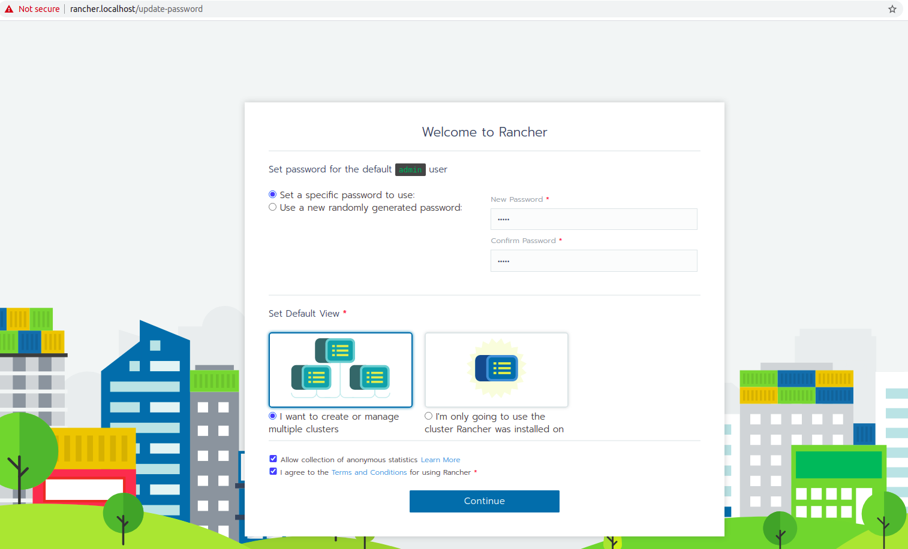
Task: Click the Not secure warning icon
Action: coord(8,8)
